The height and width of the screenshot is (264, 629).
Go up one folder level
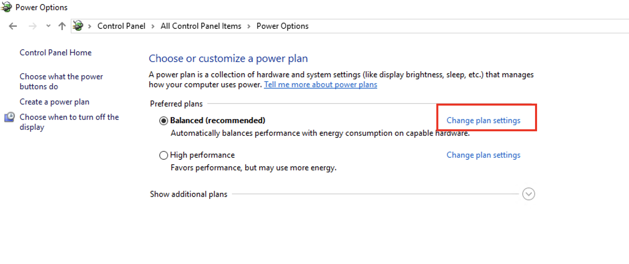(x=62, y=26)
